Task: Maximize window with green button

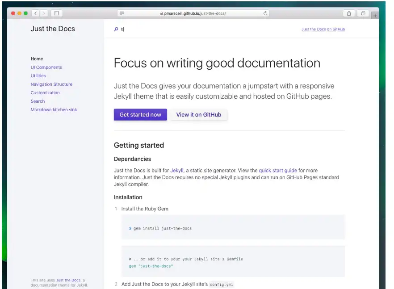Action: click(25, 13)
